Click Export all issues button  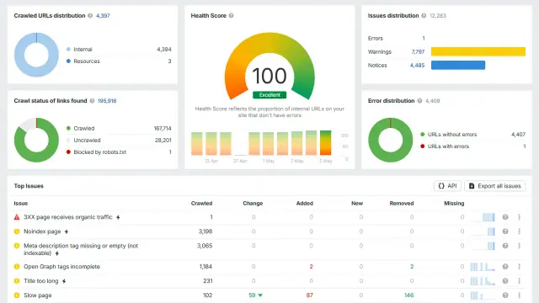point(494,186)
